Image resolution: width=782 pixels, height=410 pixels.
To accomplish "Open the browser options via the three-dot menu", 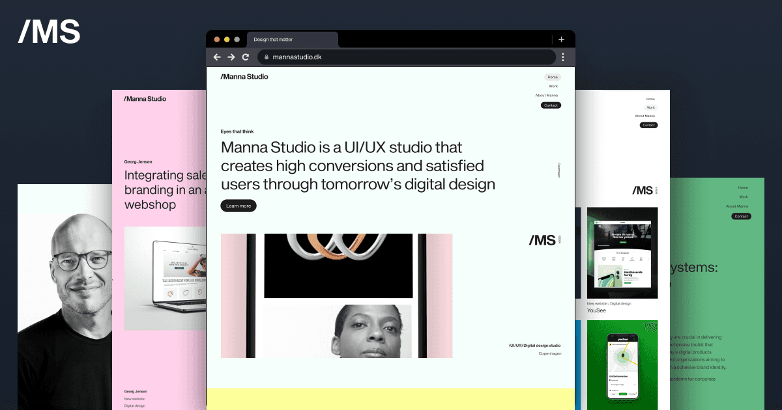I will 563,57.
